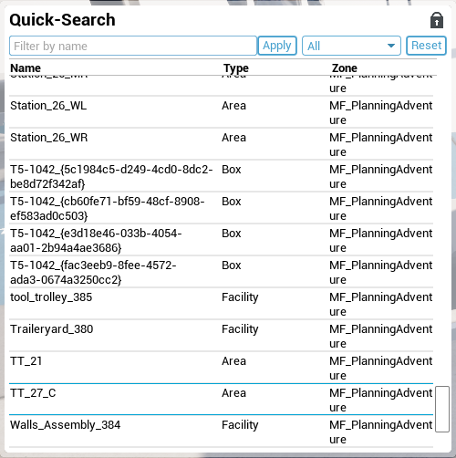
Task: Click Area type of Station_26_WL
Action: (233, 106)
